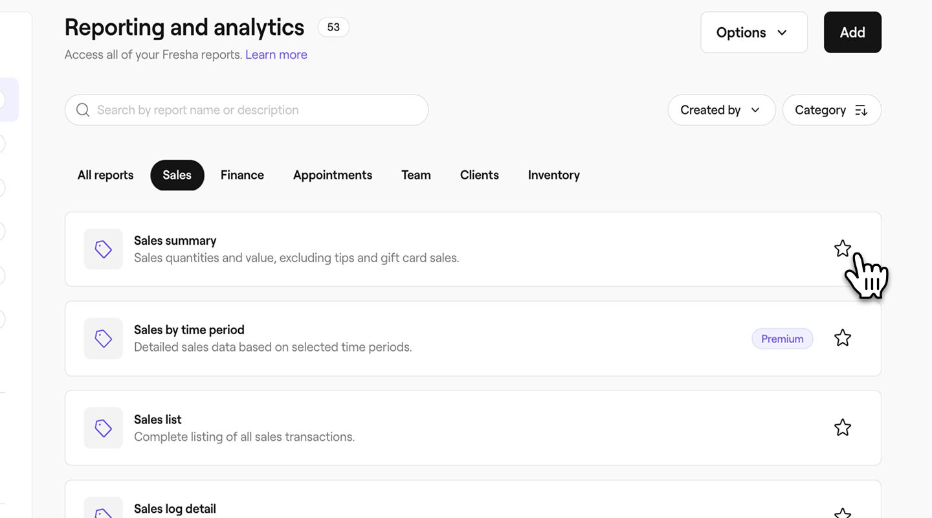
Task: Open the Sales log detail report
Action: click(x=175, y=509)
